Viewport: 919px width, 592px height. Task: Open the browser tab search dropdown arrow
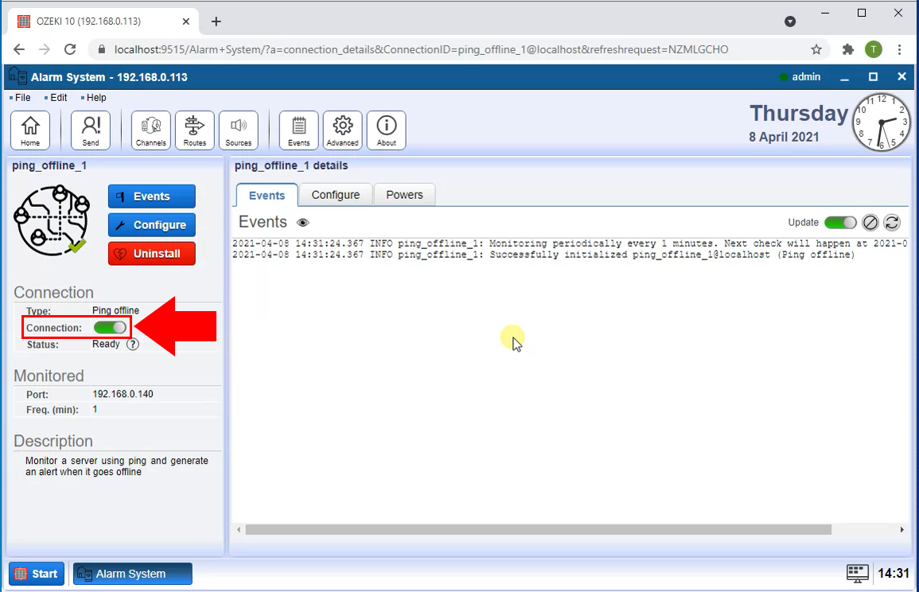tap(790, 21)
